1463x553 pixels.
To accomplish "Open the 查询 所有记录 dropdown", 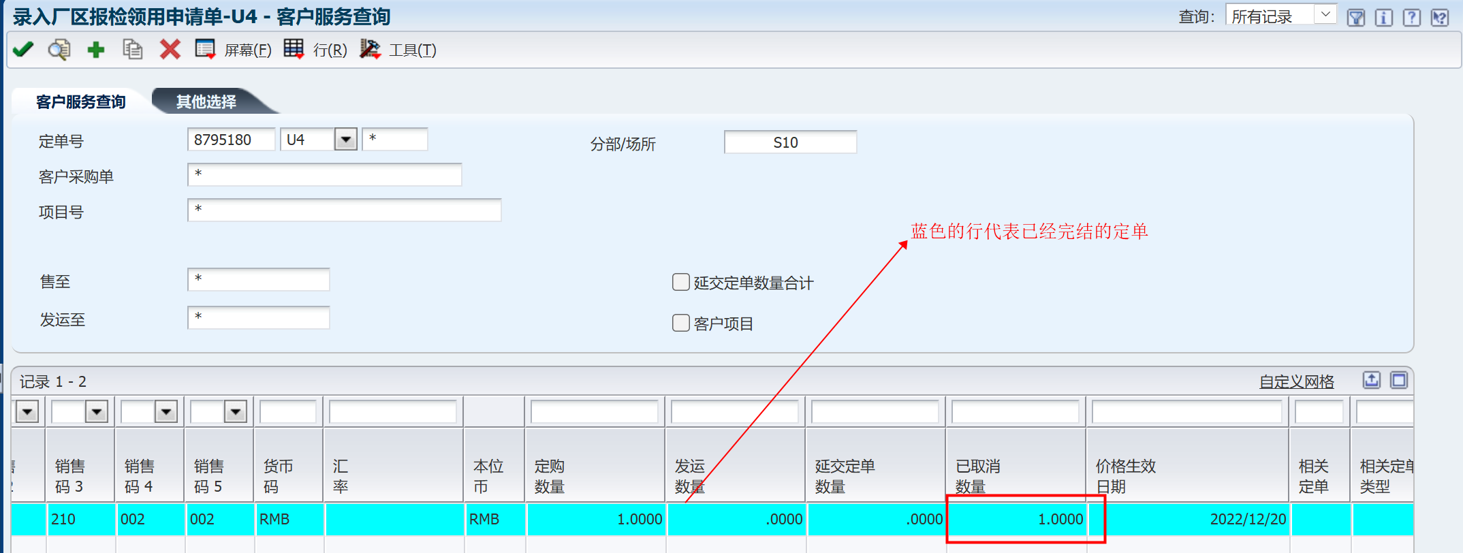I will click(x=1325, y=14).
